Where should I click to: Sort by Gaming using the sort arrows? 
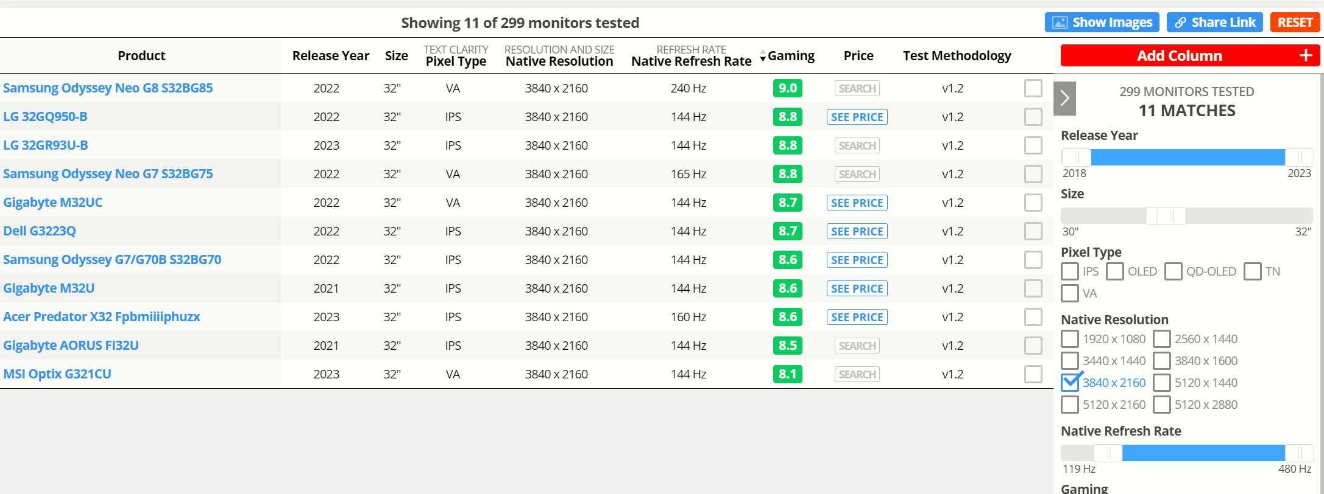pyautogui.click(x=763, y=57)
